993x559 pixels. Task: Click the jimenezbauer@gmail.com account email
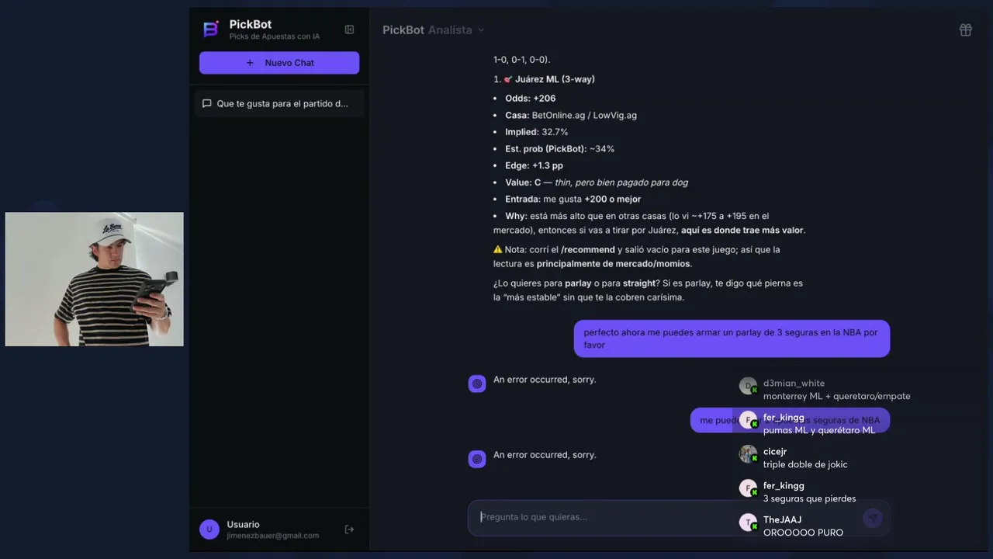[x=272, y=536]
